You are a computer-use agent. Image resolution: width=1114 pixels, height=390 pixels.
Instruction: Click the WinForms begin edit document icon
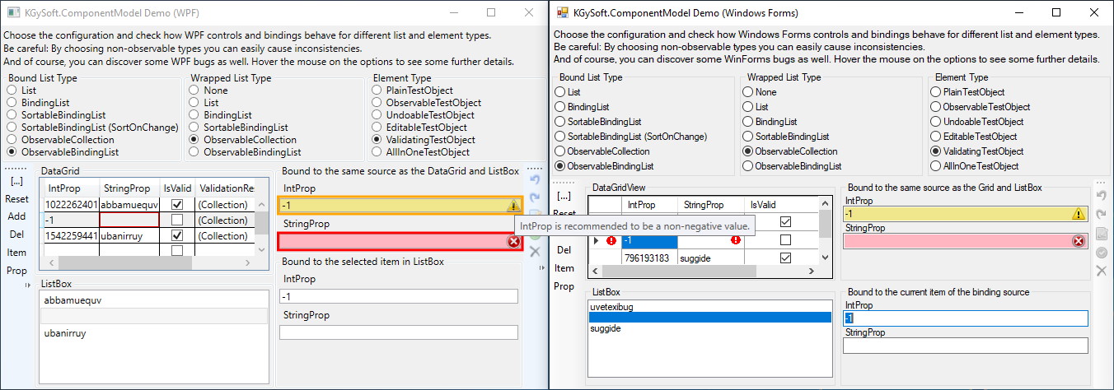(x=1102, y=234)
